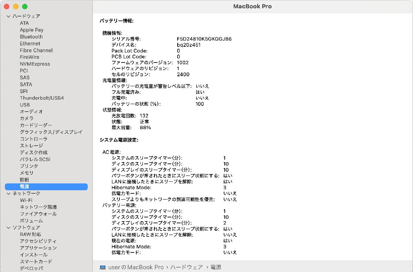Click the MacBook Pro window title

pos(253,6)
